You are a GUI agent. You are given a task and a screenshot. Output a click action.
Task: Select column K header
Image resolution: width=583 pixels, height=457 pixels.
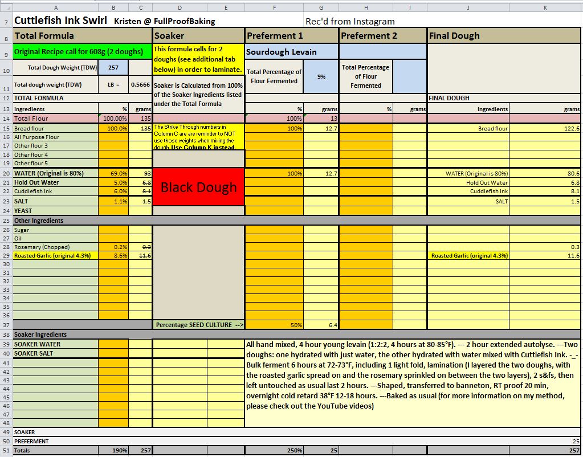(x=545, y=8)
